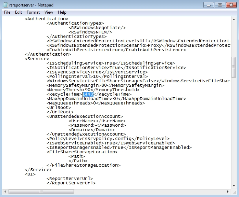This screenshot has width=239, height=197.
Task: Click the empty <UserName> element line
Action: [x=97, y=121]
